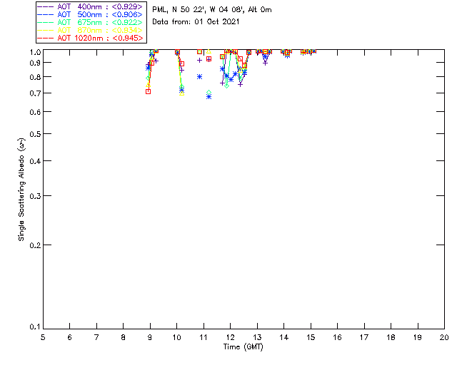Click the Single Scattering Albedo axis label

pyautogui.click(x=21, y=190)
